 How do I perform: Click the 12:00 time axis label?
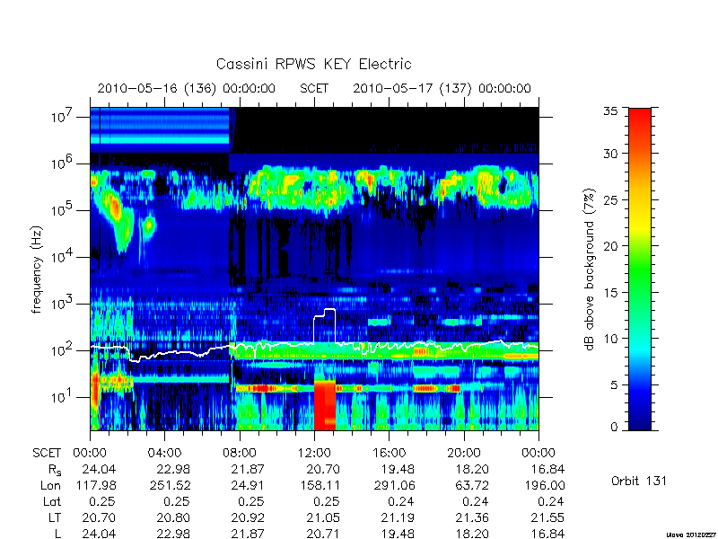point(313,453)
